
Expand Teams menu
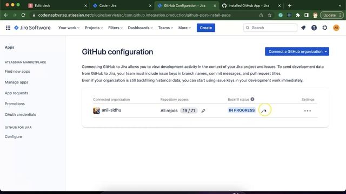[x=165, y=27]
